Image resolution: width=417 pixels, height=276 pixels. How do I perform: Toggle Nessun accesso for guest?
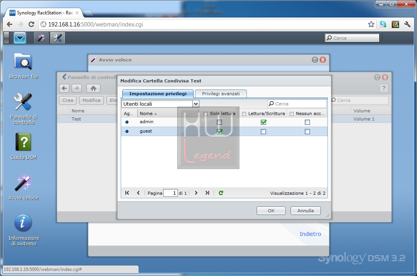pyautogui.click(x=308, y=131)
